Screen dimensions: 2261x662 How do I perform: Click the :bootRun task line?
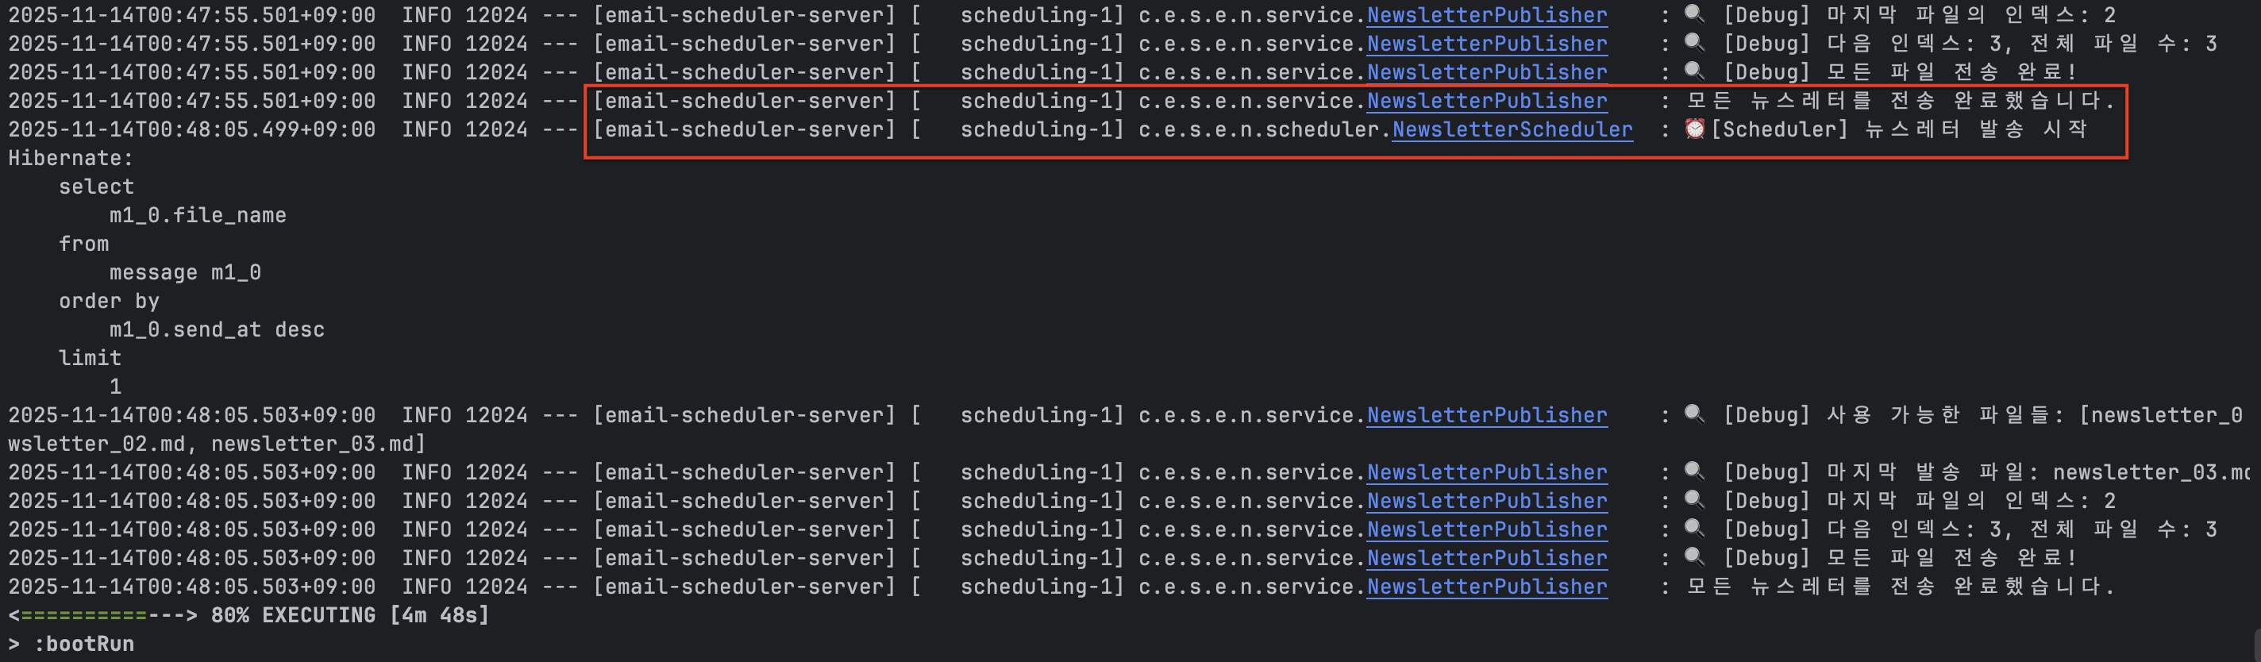point(83,644)
